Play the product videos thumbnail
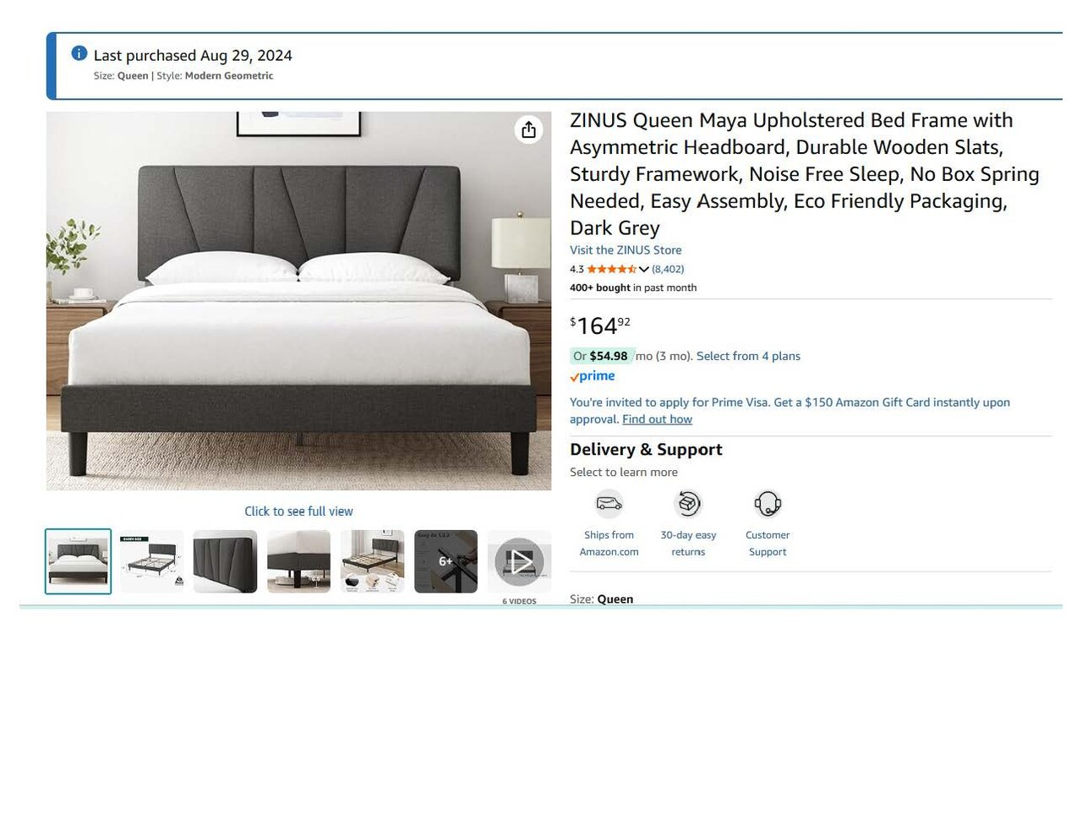Screen dimensions: 1082x837 (519, 561)
